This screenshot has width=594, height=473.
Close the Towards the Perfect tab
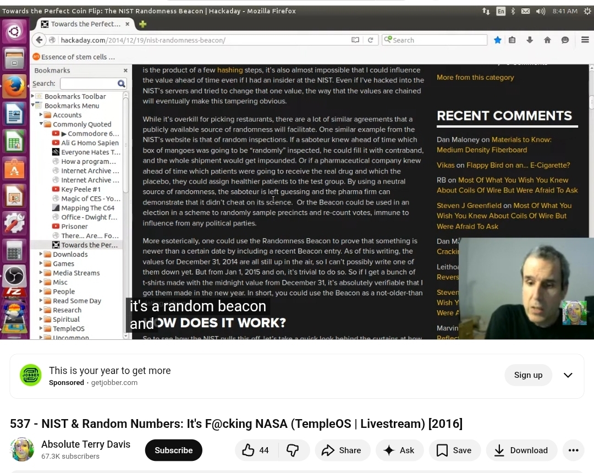coord(127,24)
